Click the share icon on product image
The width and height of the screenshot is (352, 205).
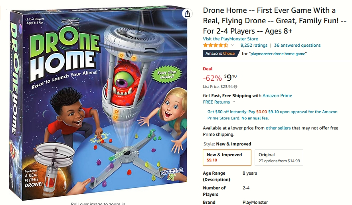[x=187, y=14]
